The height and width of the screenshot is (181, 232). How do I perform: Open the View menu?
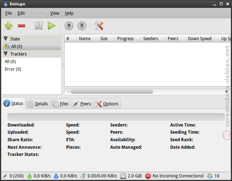tap(54, 13)
